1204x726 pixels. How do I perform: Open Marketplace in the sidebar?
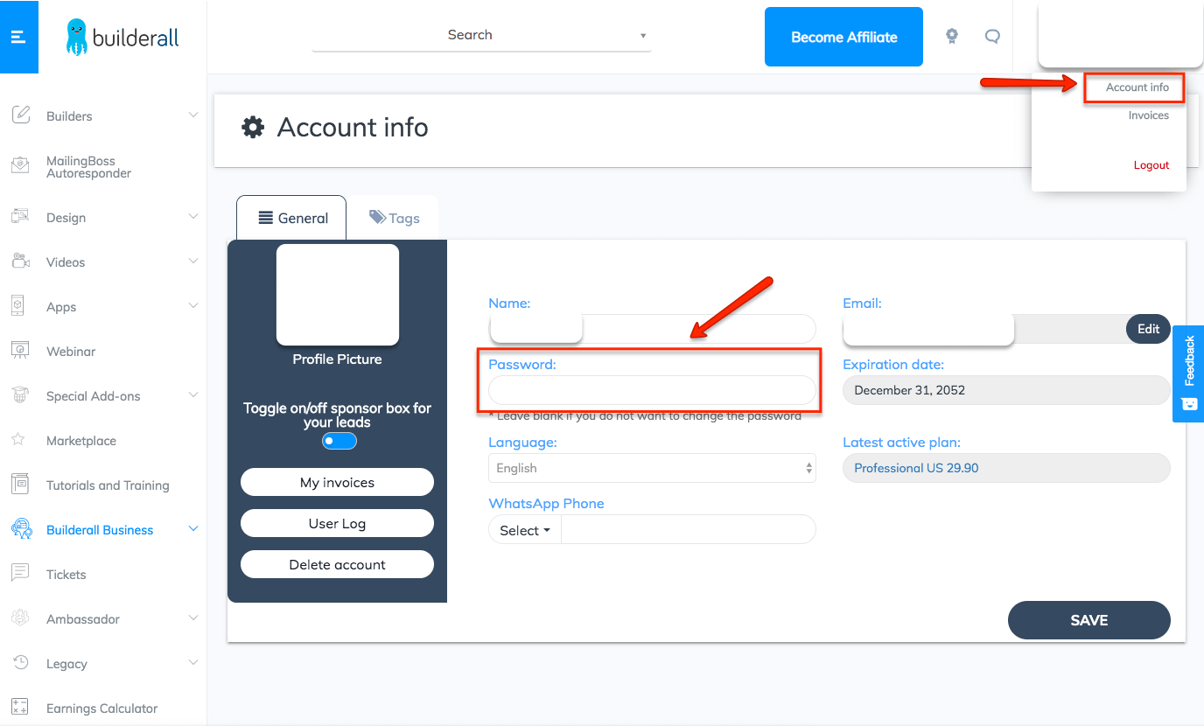coord(81,441)
